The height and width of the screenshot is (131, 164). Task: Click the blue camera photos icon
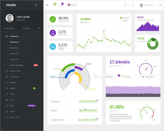click(53, 46)
